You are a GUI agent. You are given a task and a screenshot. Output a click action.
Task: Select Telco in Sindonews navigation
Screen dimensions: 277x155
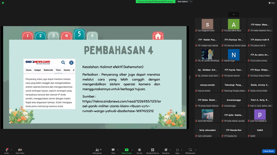click(x=58, y=70)
